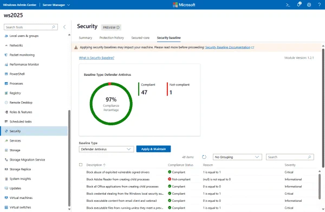Screen dimensions: 325x212
Task: Click the Registry tool icon
Action: (6, 93)
